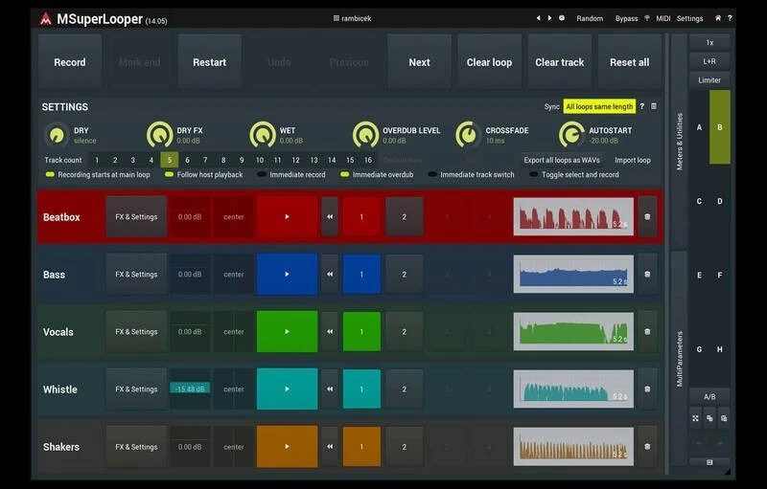767x489 pixels.
Task: Click the Random menu item
Action: click(x=590, y=18)
